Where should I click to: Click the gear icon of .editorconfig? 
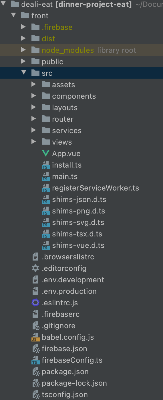point(35,268)
